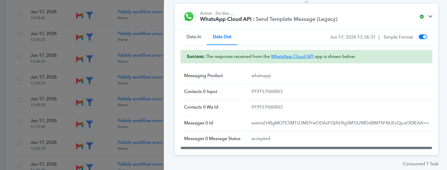The height and width of the screenshot is (170, 447).
Task: Tick the checkbox for the 13:36:32 row
Action: 19,78
